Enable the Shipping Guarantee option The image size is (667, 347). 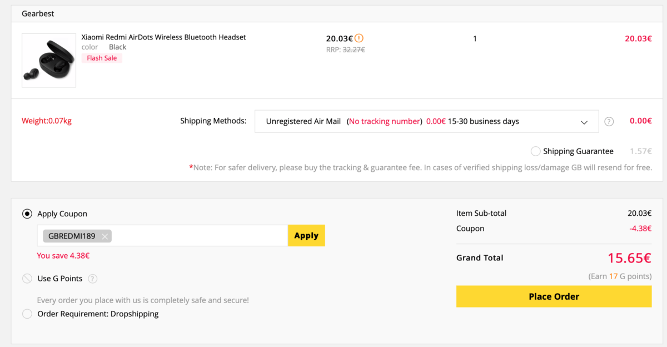point(536,151)
